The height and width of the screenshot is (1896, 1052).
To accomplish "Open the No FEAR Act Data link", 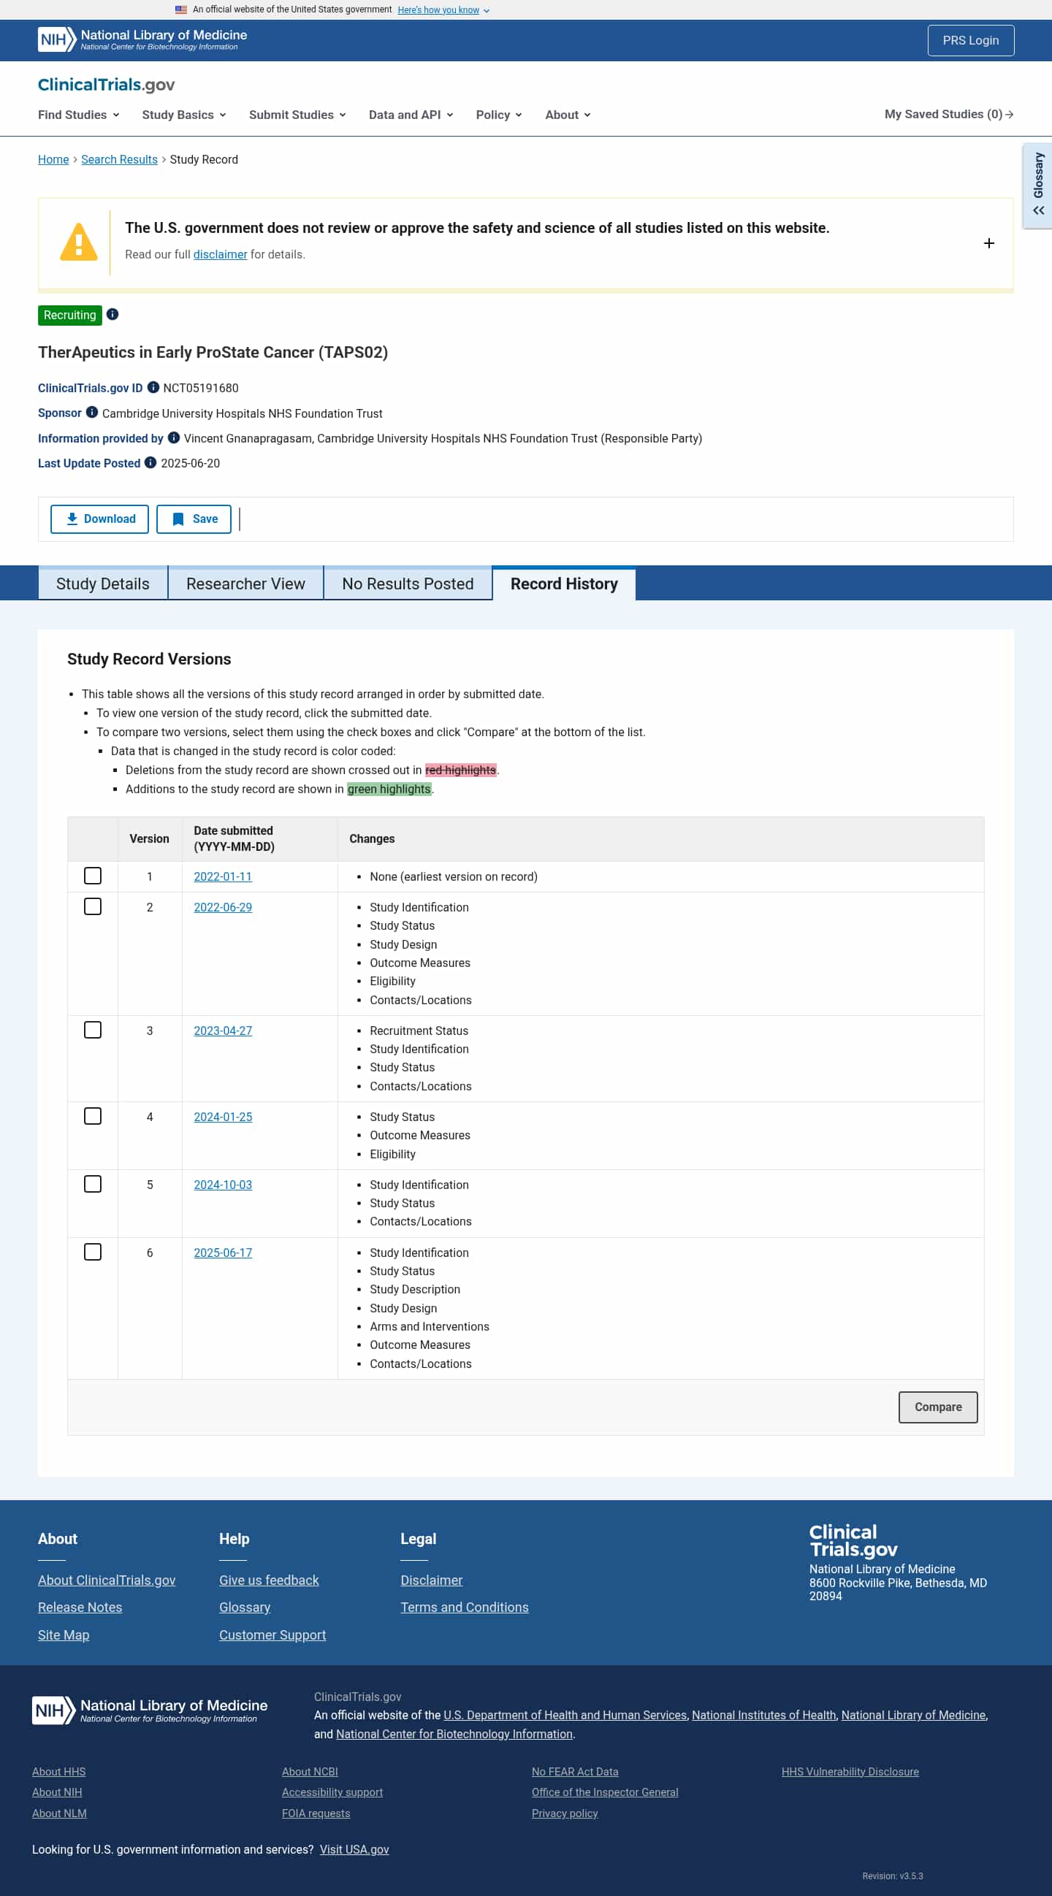I will point(575,1771).
